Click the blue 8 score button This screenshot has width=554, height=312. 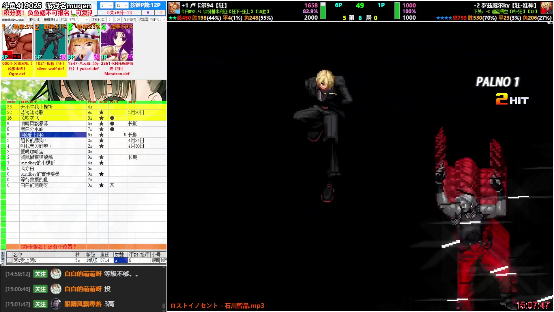click(148, 13)
